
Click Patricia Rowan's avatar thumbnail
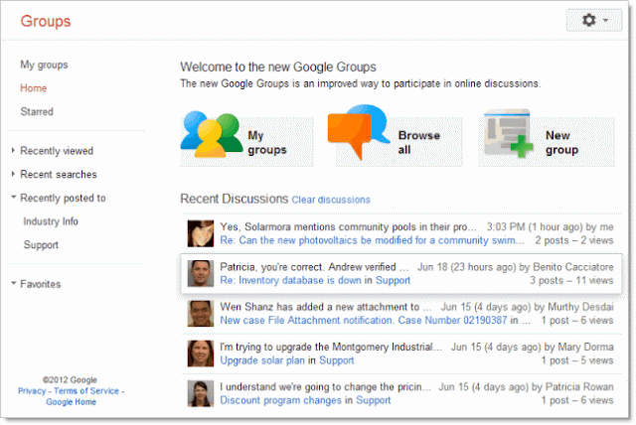click(201, 393)
